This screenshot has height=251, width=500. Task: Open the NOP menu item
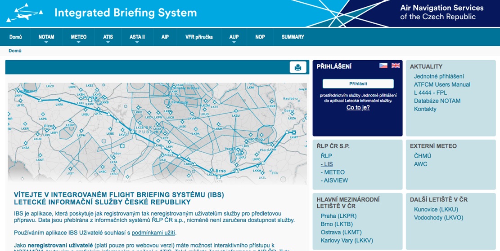[x=260, y=37]
